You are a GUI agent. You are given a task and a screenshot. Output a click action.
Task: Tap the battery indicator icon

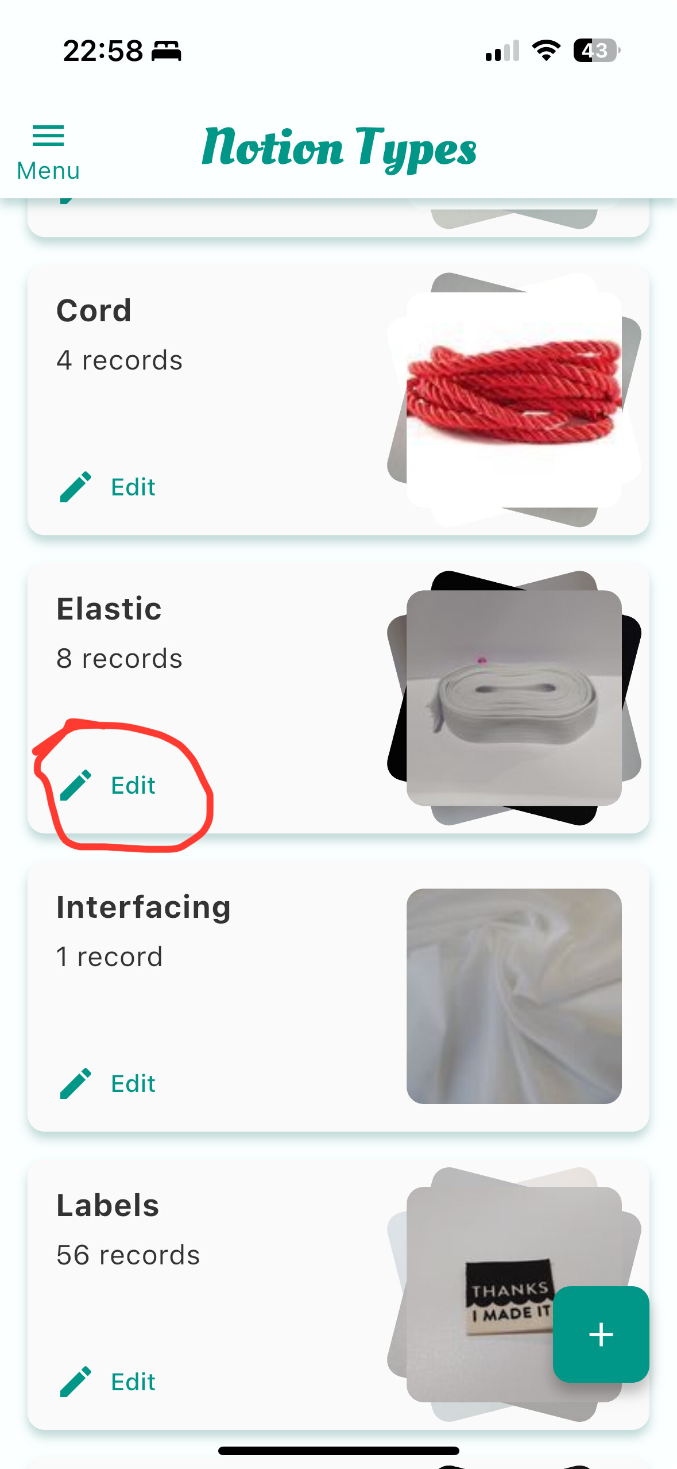597,51
